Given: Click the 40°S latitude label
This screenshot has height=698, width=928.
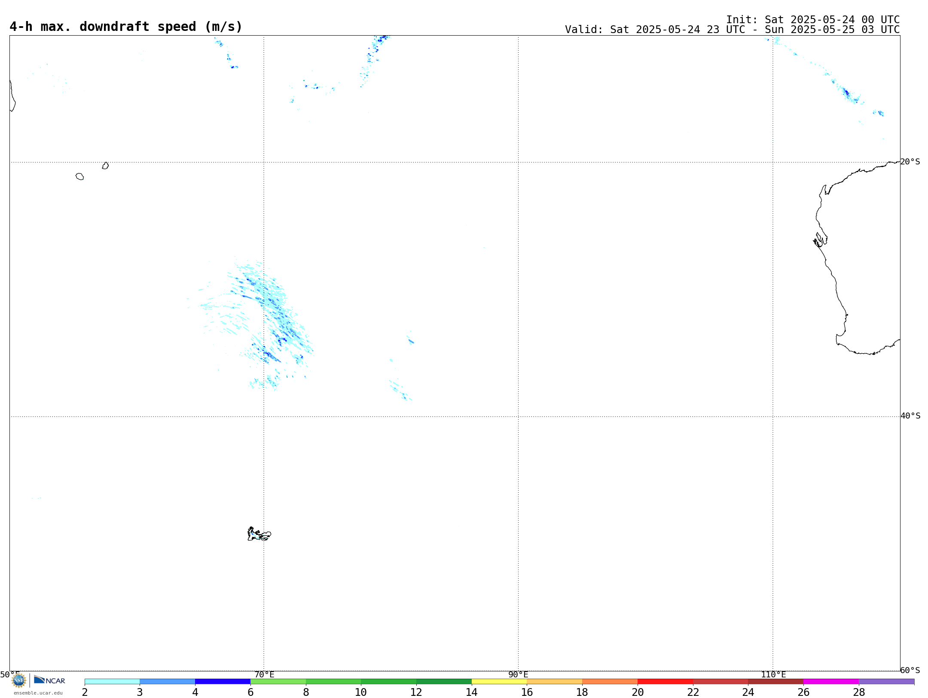Looking at the screenshot, I should pos(910,416).
